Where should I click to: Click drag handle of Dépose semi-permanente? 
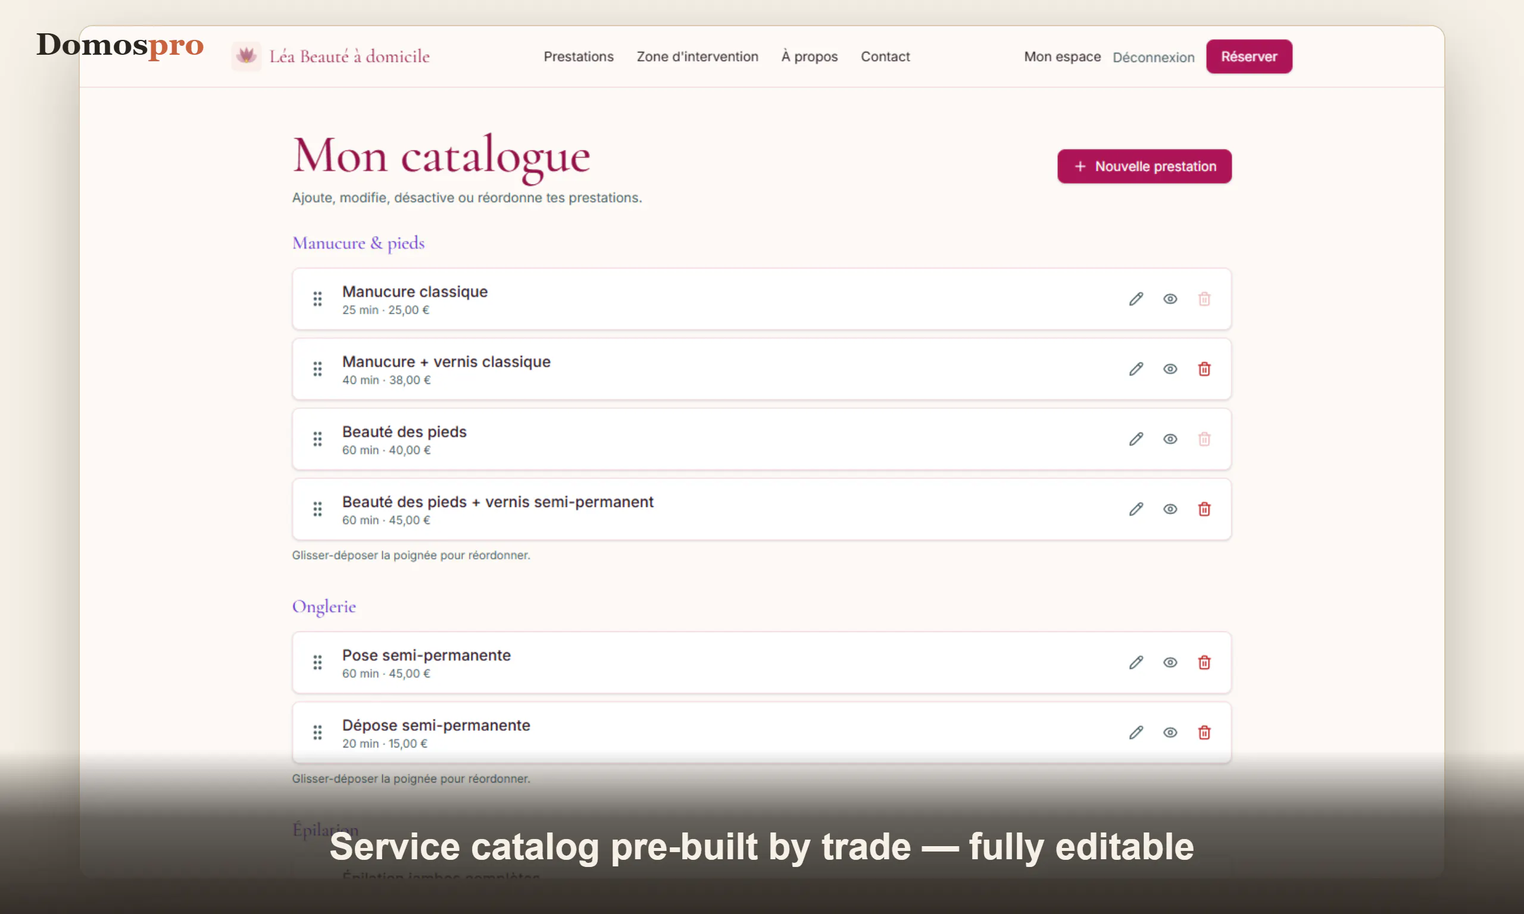(x=317, y=733)
